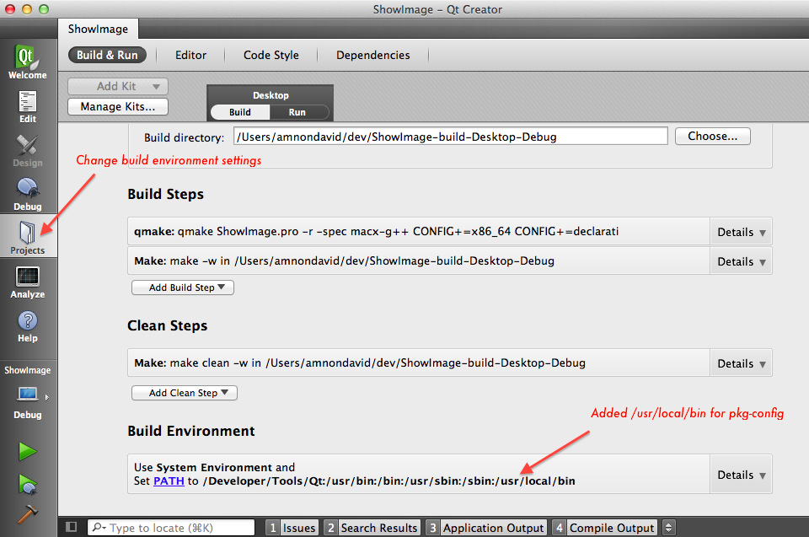The image size is (809, 537).
Task: Open the Welcome mode
Action: 27,62
